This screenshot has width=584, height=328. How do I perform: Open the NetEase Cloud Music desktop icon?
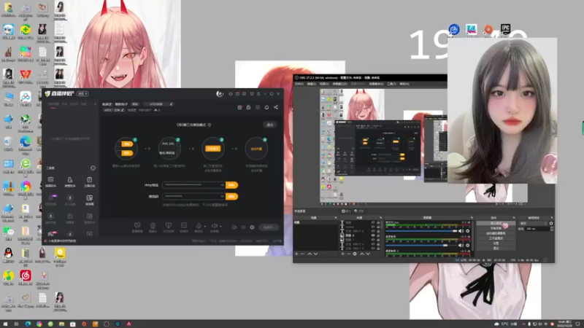click(26, 277)
